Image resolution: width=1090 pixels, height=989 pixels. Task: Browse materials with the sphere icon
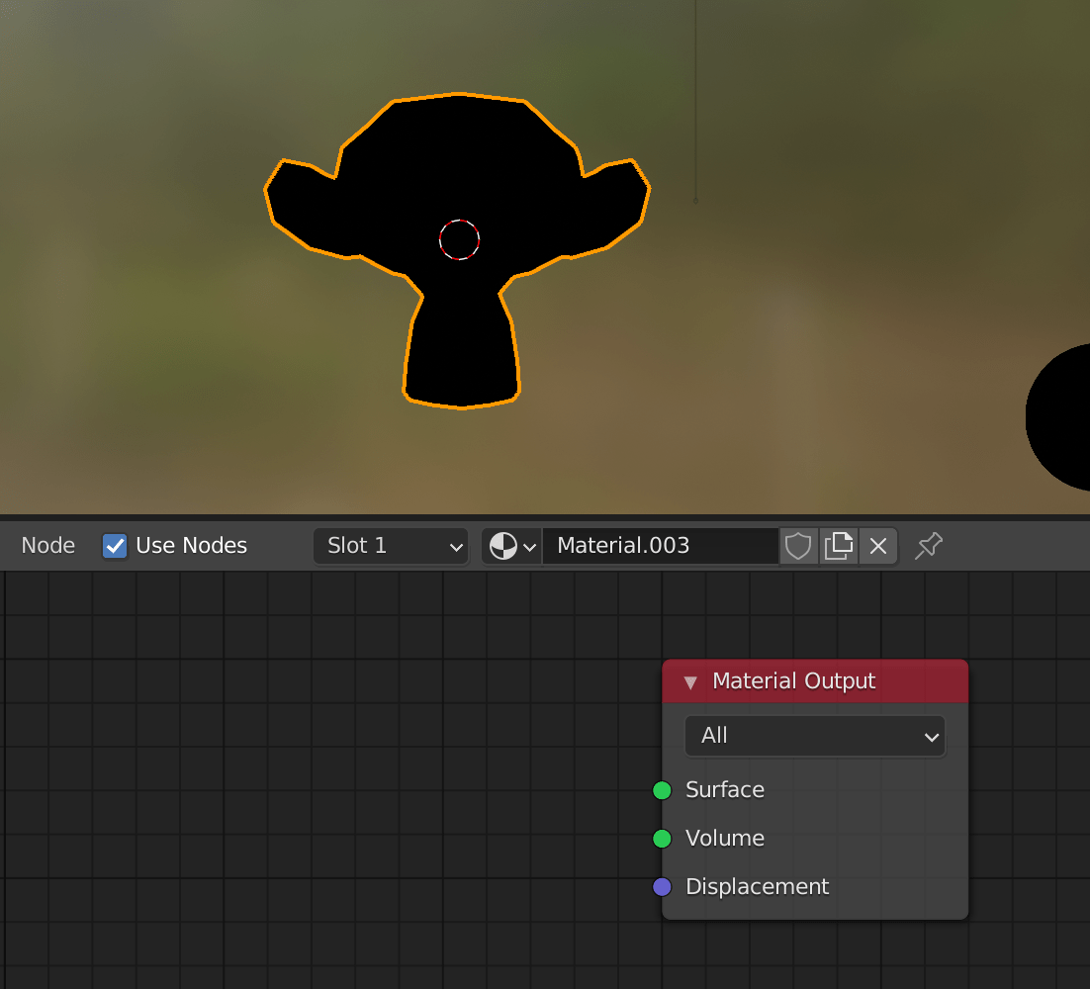[x=511, y=546]
